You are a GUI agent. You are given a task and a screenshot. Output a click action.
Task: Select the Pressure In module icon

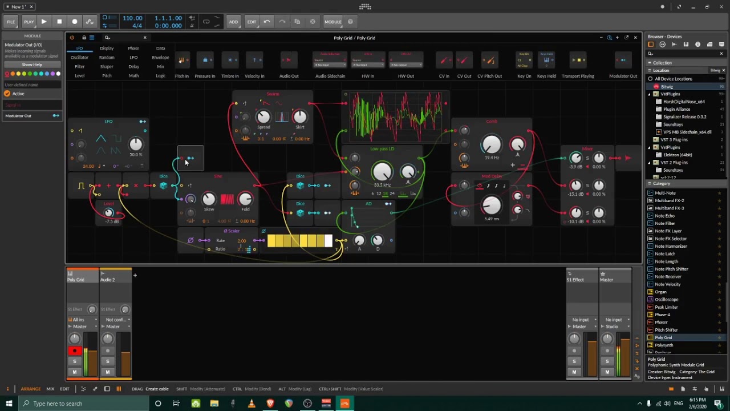(205, 61)
